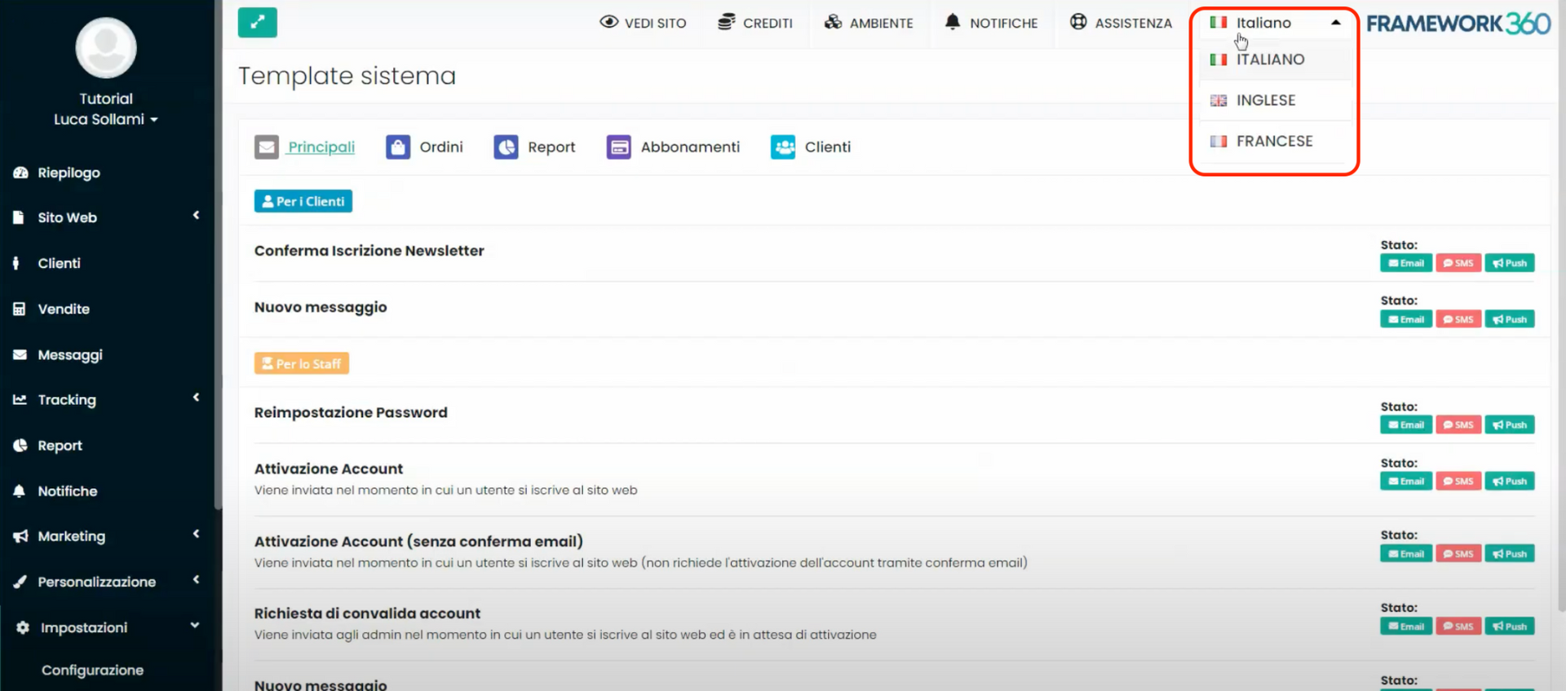Viewport: 1566px width, 691px height.
Task: Click the Riepilogo dashboard icon in sidebar
Action: (x=20, y=173)
